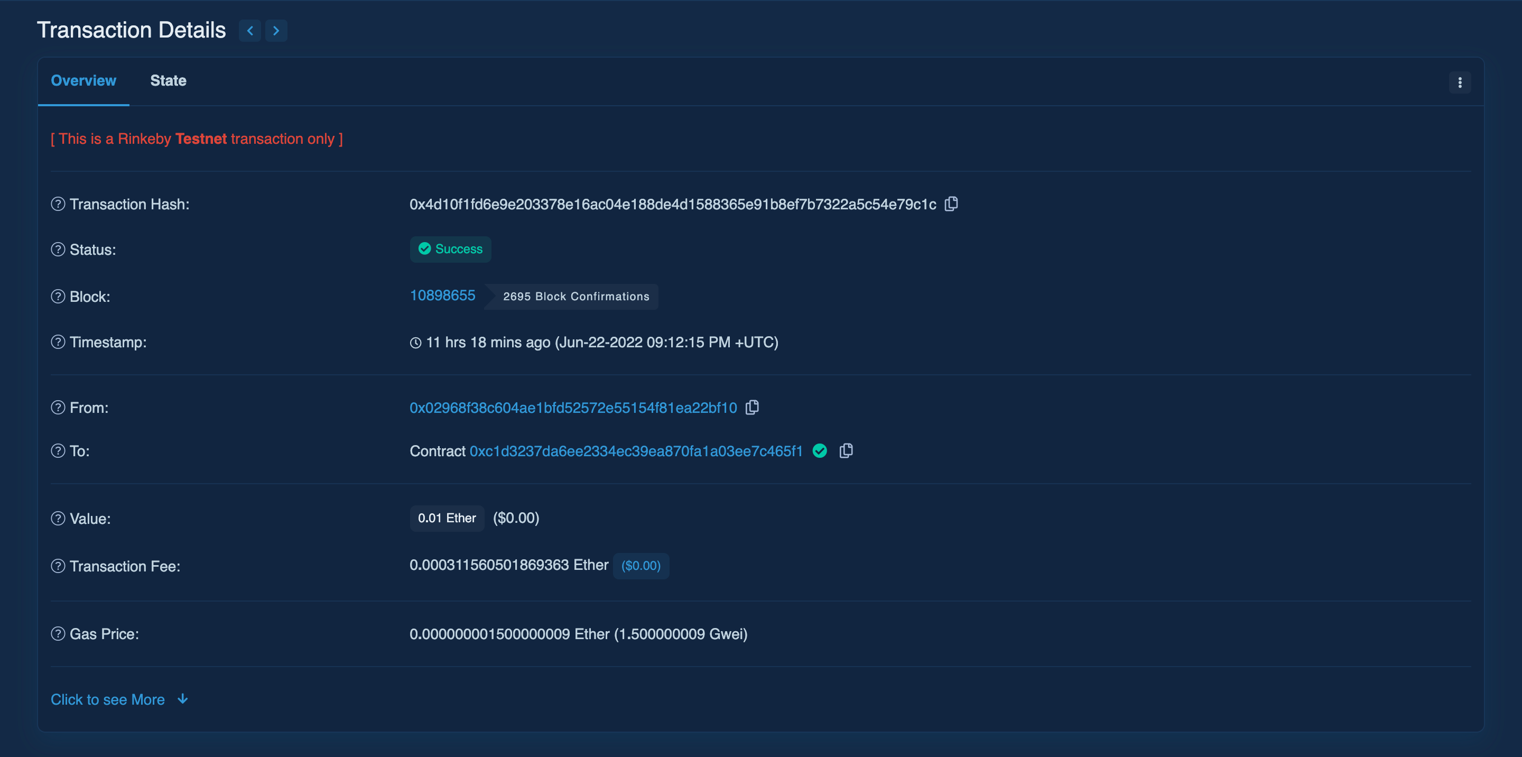Click help icon next to Status
The image size is (1522, 757).
(58, 250)
